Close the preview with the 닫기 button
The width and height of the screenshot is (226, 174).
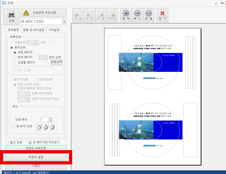pyautogui.click(x=162, y=14)
